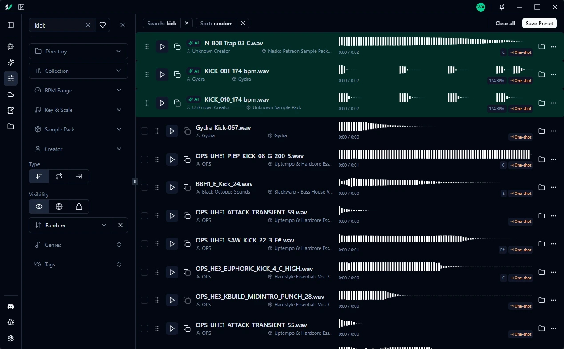Image resolution: width=564 pixels, height=349 pixels.
Task: Select the checkbox for BBH1_E_Kick_24.wav
Action: tap(144, 187)
